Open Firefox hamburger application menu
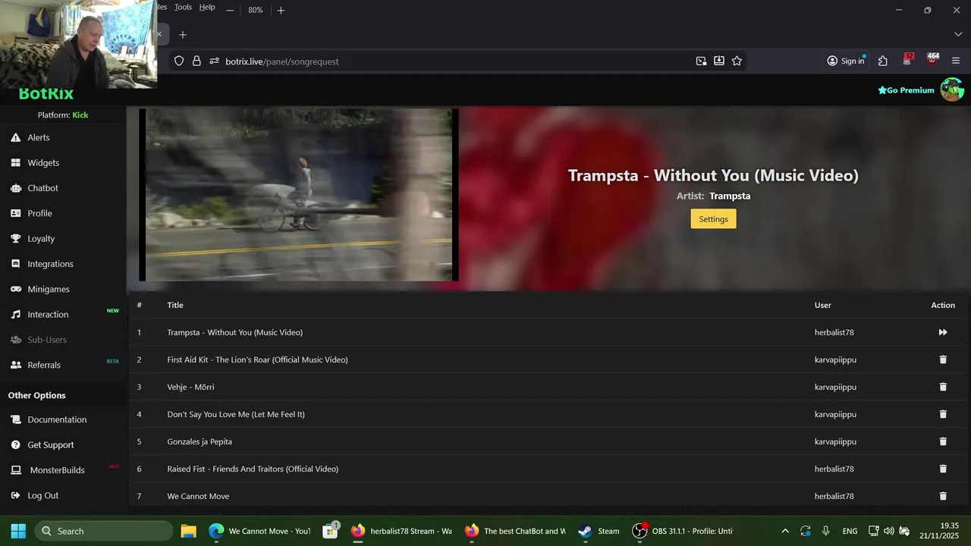 pos(956,61)
